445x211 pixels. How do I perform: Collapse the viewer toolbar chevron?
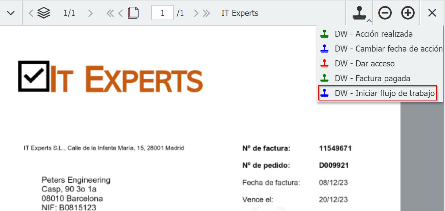(x=11, y=13)
